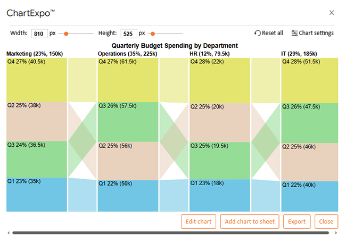Image resolution: width=346 pixels, height=242 pixels.
Task: Click the Reset all icon
Action: (x=258, y=33)
